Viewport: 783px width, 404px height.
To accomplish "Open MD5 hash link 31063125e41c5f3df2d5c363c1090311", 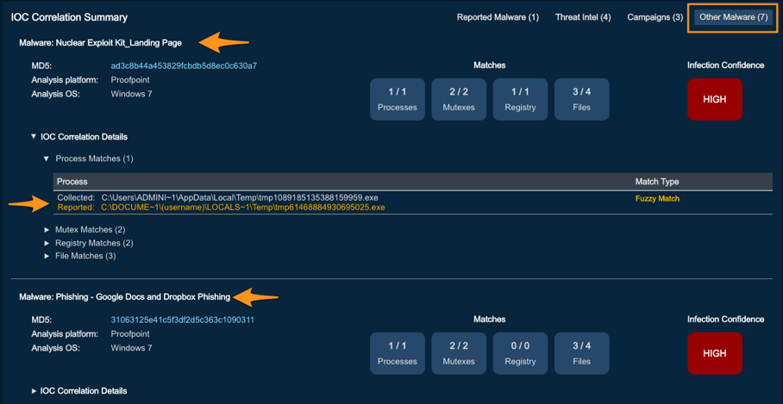I will (182, 320).
